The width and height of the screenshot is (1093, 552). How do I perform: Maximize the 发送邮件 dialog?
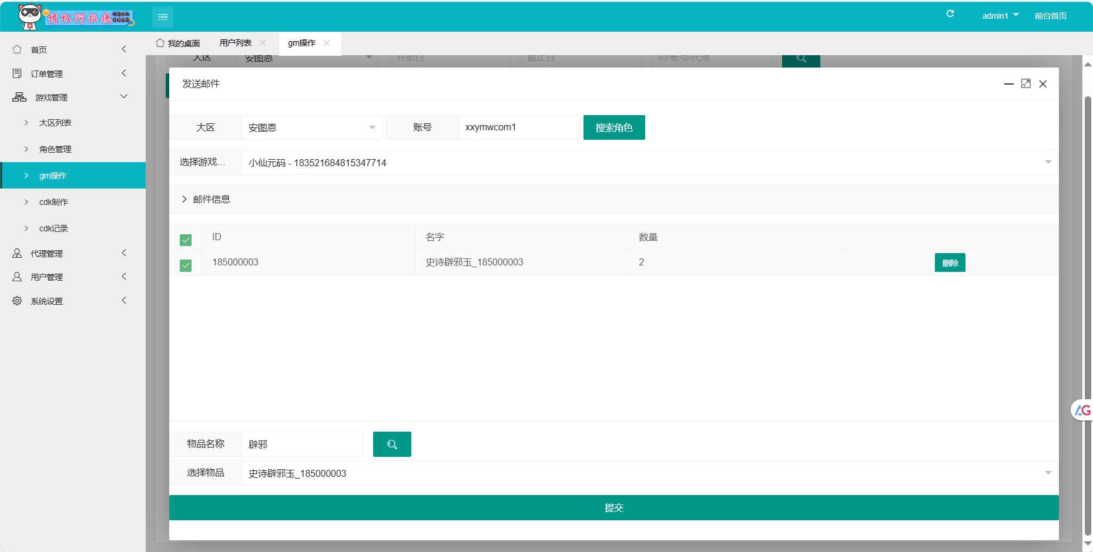tap(1026, 84)
